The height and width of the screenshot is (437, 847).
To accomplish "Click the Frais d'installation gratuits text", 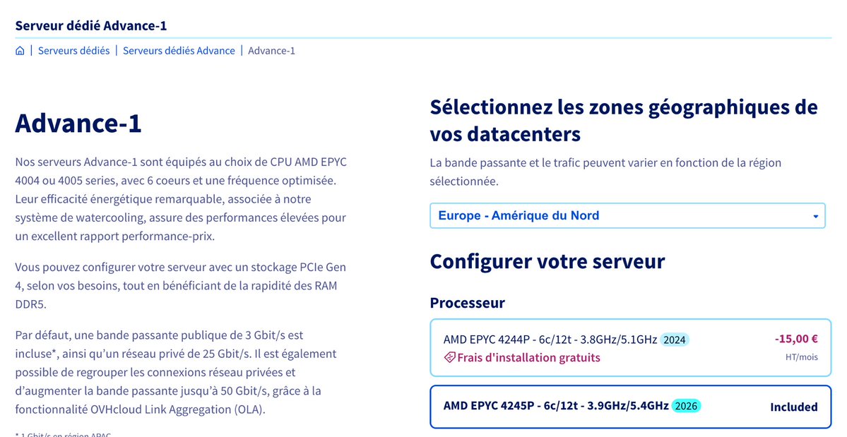I will (x=528, y=358).
